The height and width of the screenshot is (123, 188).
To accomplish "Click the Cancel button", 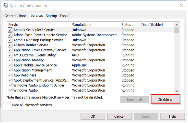I will click(119, 116).
